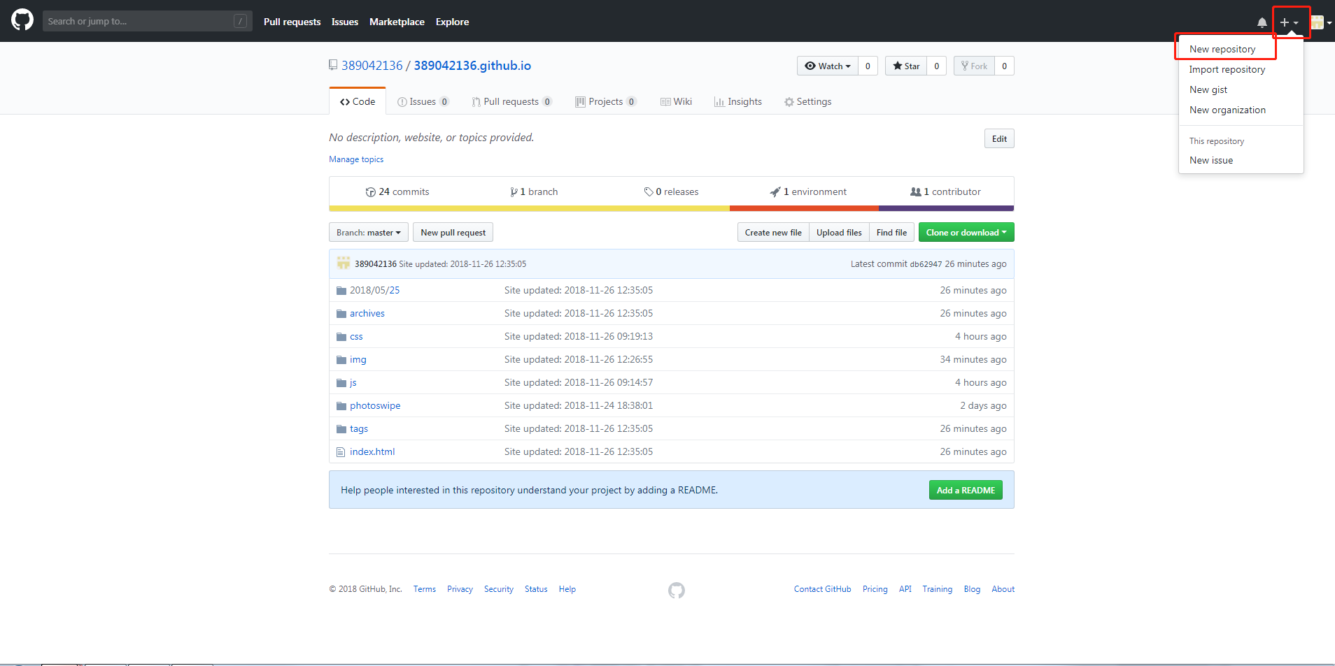The width and height of the screenshot is (1335, 666).
Task: Click Upload files button
Action: point(839,233)
